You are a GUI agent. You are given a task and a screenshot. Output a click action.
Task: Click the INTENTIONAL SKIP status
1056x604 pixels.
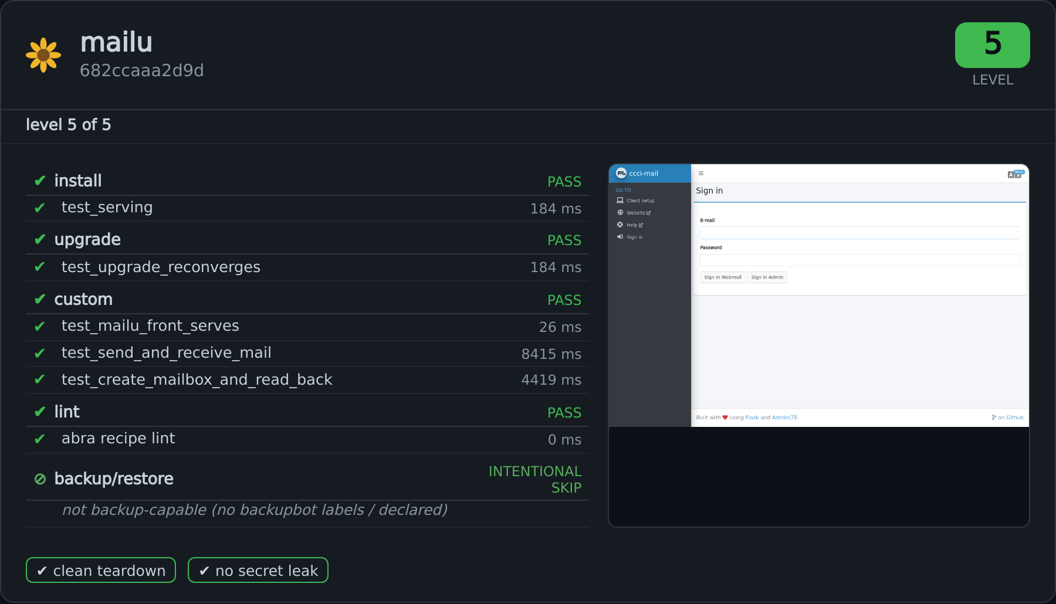tap(535, 480)
